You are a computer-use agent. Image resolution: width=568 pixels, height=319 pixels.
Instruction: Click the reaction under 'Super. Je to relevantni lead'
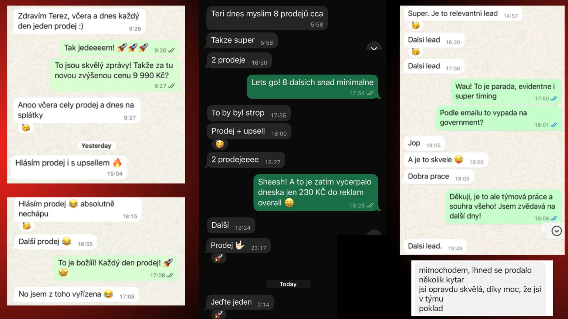pyautogui.click(x=416, y=25)
